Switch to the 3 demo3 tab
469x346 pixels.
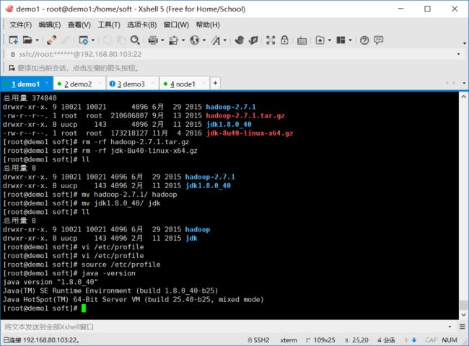click(x=131, y=84)
